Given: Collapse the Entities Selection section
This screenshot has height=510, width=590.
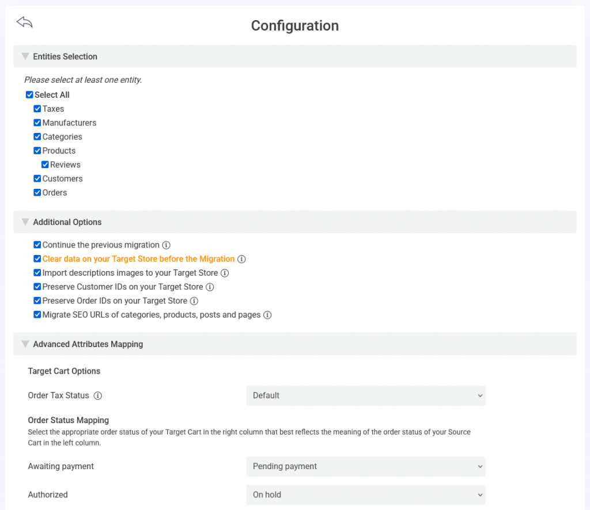Looking at the screenshot, I should point(25,56).
